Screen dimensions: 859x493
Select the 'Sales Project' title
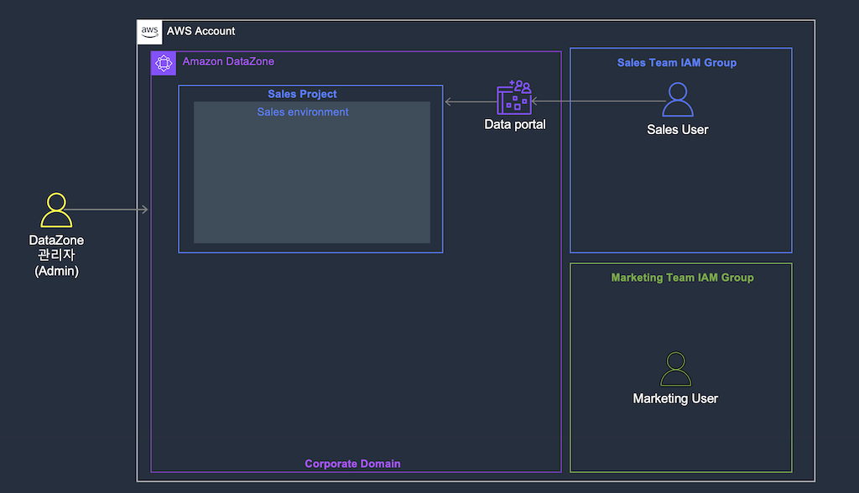(302, 94)
